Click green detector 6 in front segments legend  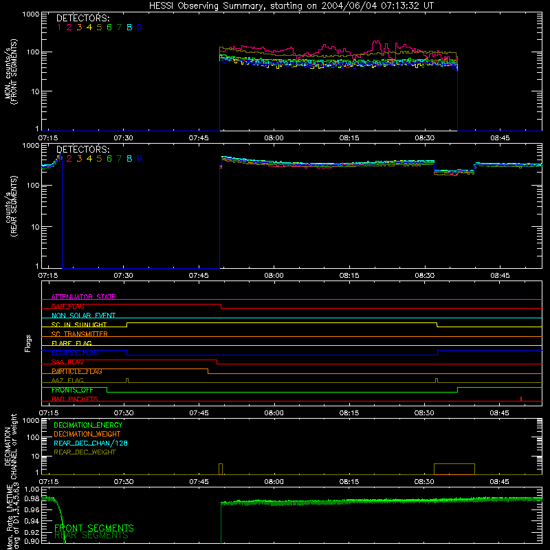(109, 27)
